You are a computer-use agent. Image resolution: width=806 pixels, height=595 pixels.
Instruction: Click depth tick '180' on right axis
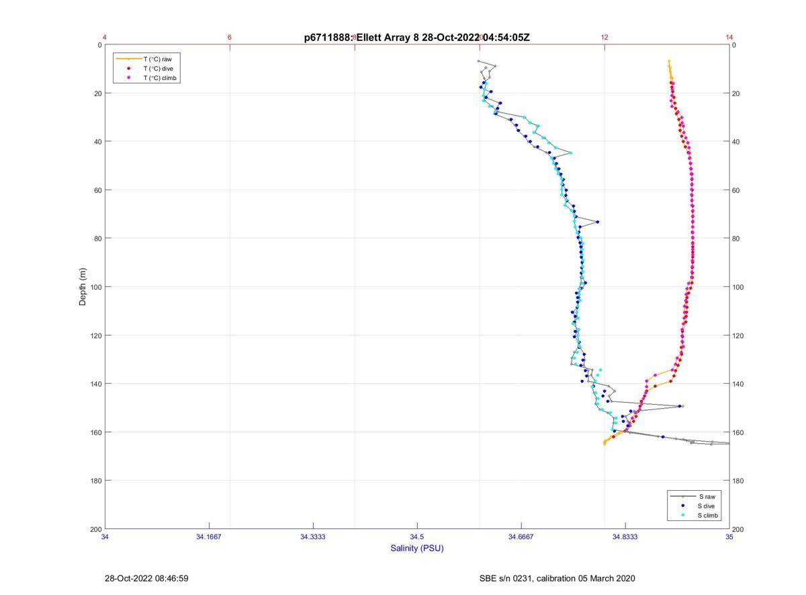point(738,481)
